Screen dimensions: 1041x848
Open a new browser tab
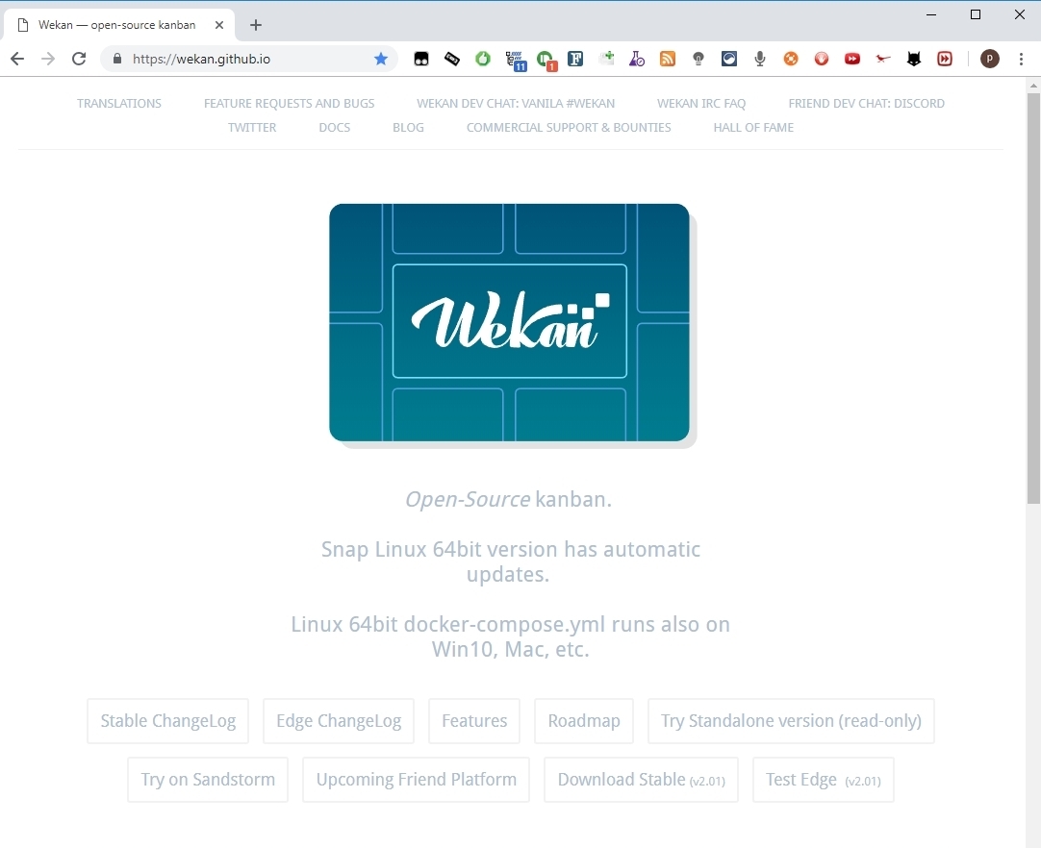point(256,25)
